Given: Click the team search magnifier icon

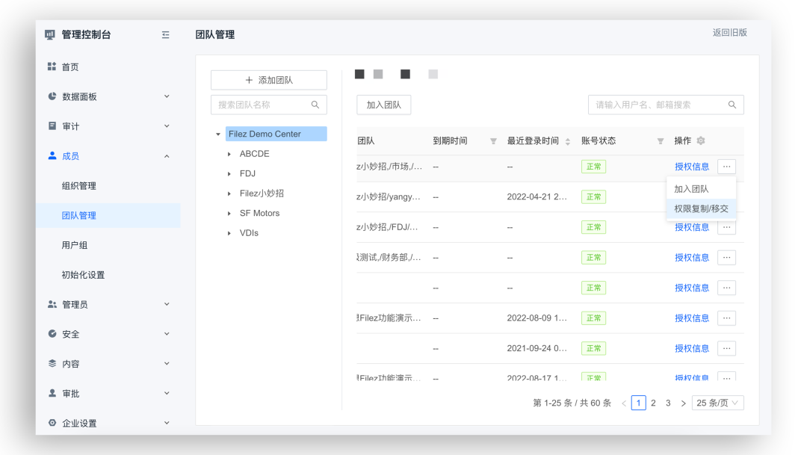Looking at the screenshot, I should tap(315, 105).
